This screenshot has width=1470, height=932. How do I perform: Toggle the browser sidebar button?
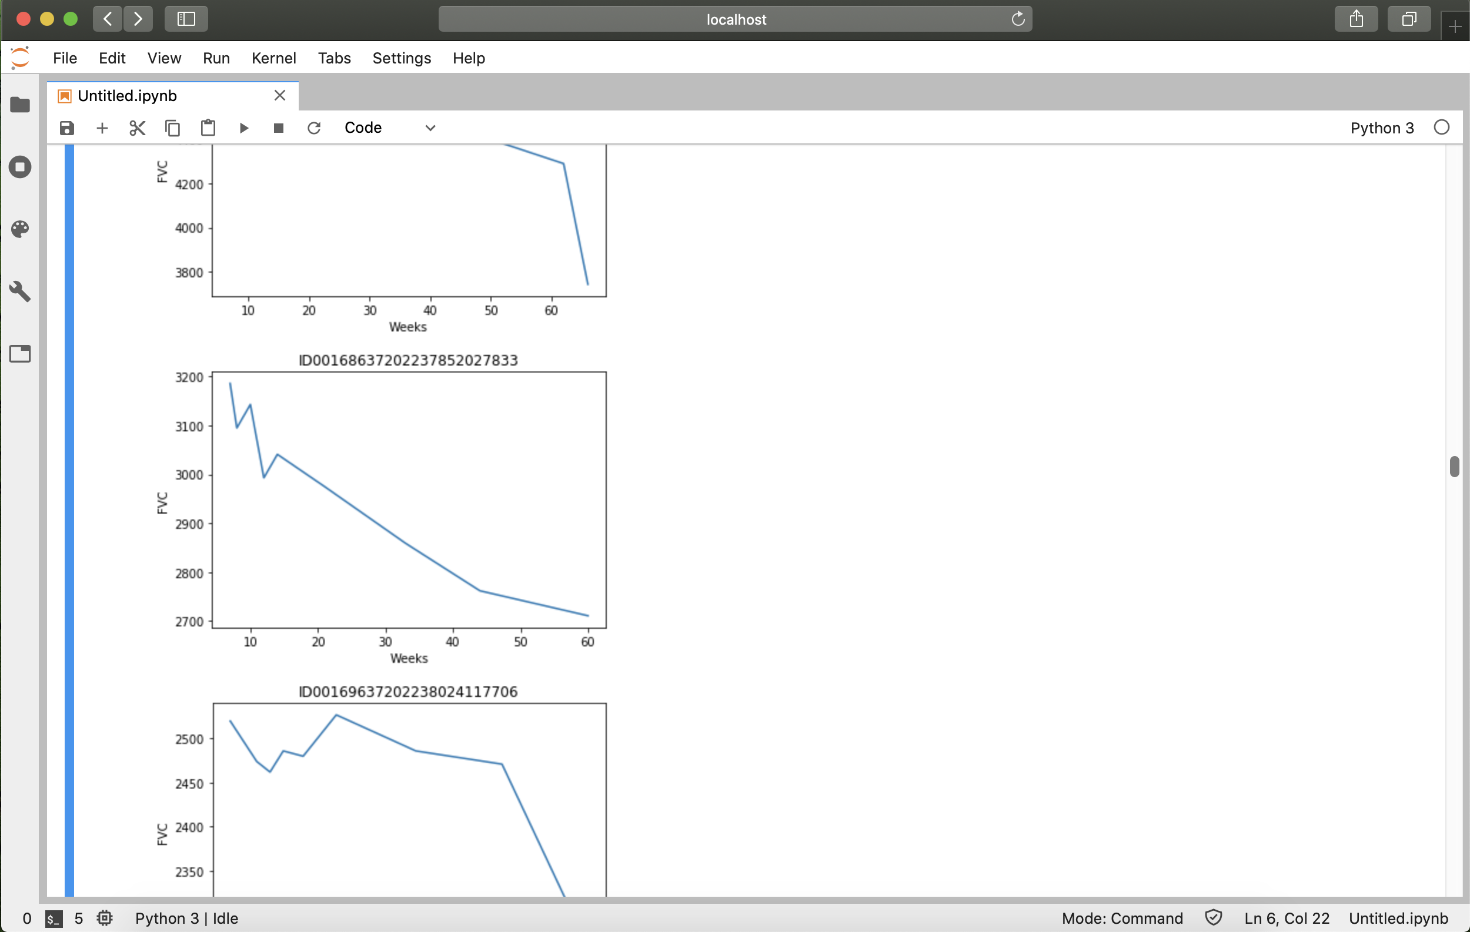tap(186, 19)
